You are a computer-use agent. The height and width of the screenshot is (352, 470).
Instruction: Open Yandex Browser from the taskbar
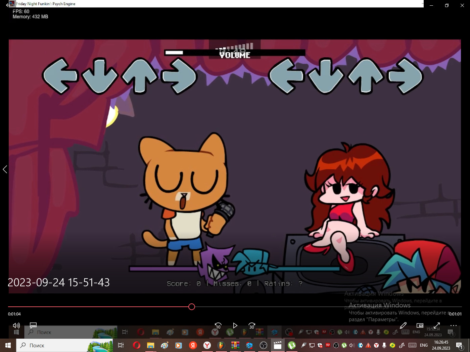point(207,345)
